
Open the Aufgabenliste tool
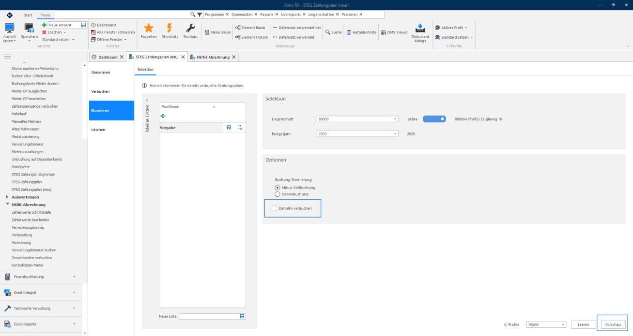(361, 32)
